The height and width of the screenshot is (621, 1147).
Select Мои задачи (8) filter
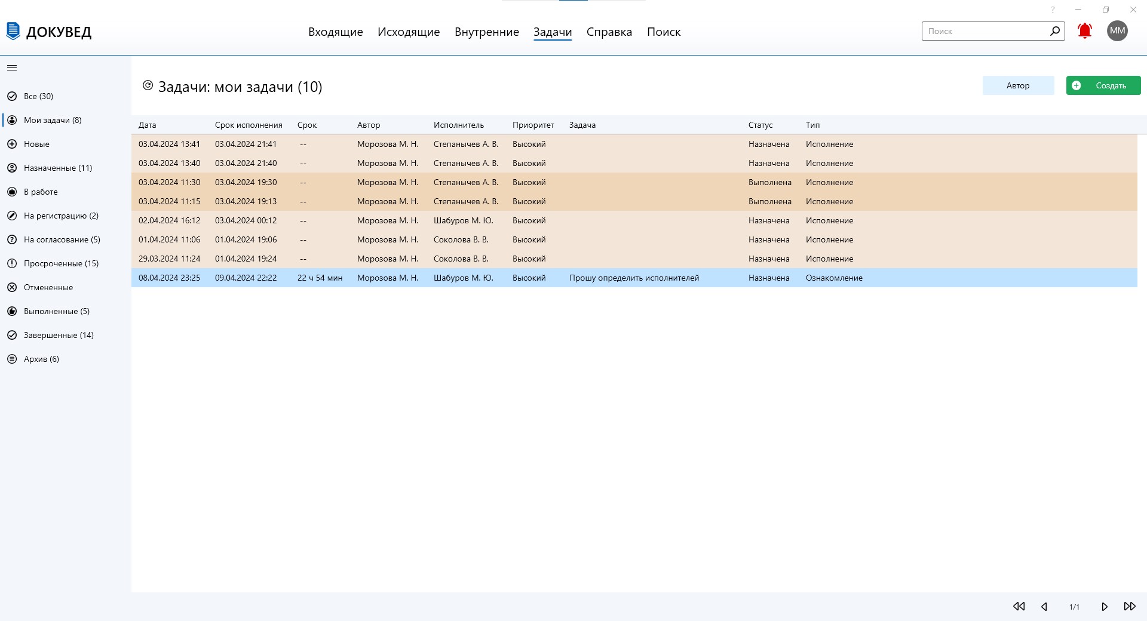click(53, 120)
